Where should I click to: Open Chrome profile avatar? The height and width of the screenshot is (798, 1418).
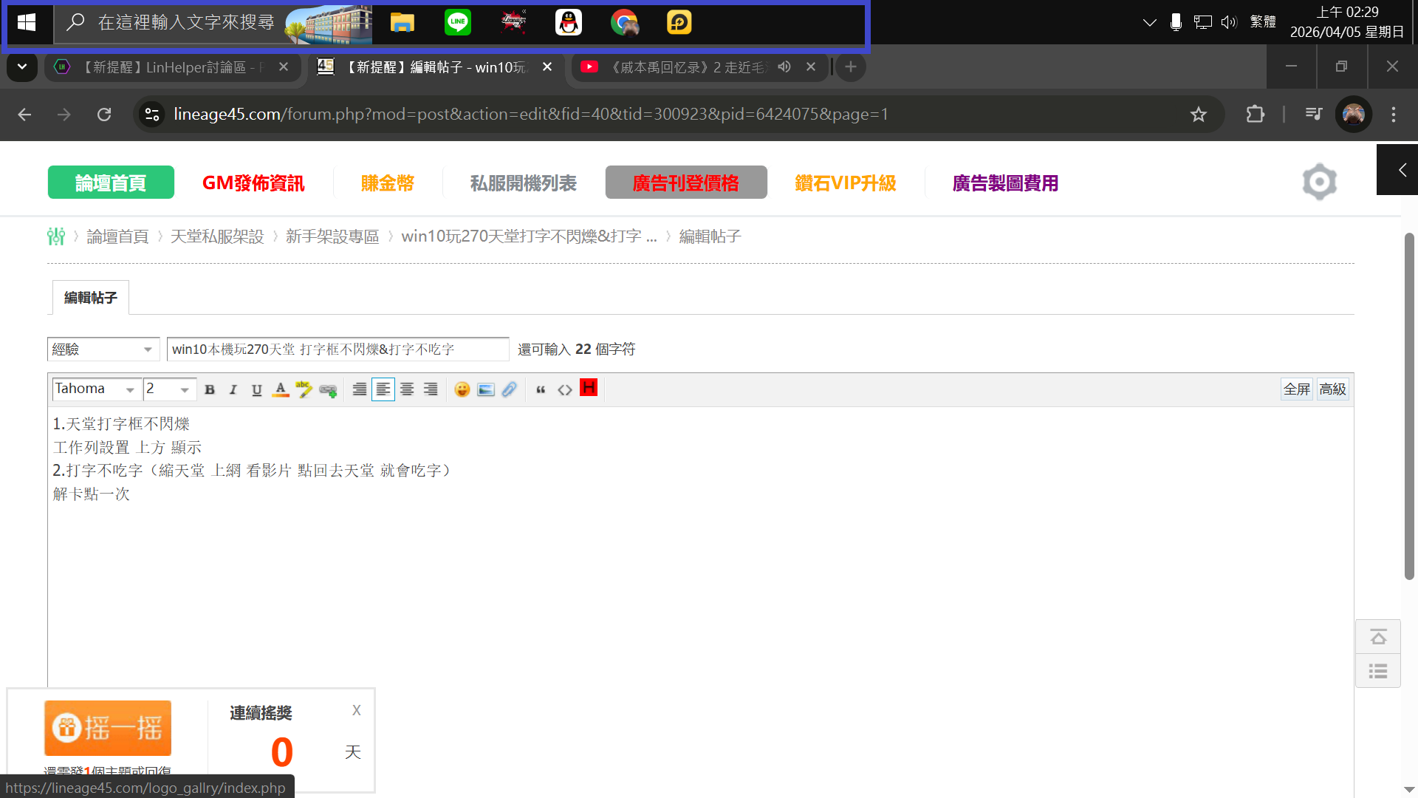coord(1354,115)
